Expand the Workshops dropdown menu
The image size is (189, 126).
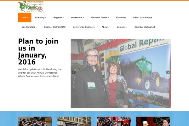tap(77, 18)
